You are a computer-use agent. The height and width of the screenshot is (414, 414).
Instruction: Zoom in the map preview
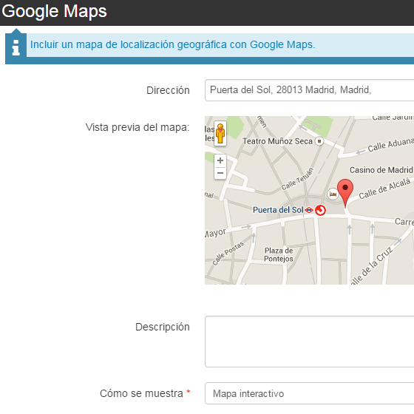click(x=220, y=160)
